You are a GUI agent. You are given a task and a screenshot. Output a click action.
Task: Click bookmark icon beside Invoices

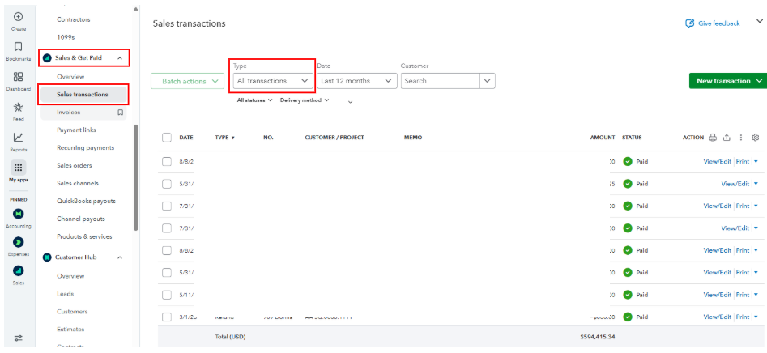pos(120,113)
